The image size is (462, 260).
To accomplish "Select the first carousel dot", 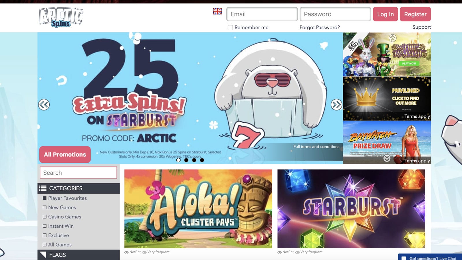I will (x=178, y=160).
